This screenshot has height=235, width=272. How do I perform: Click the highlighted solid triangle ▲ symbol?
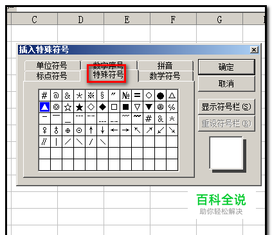44,107
